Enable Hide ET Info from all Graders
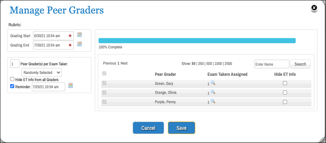Image resolution: width=326 pixels, height=143 pixels. click(12, 79)
